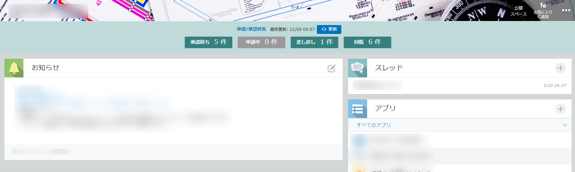Click the pin icon to add to favorites
The image size is (575, 172).
[543, 6]
